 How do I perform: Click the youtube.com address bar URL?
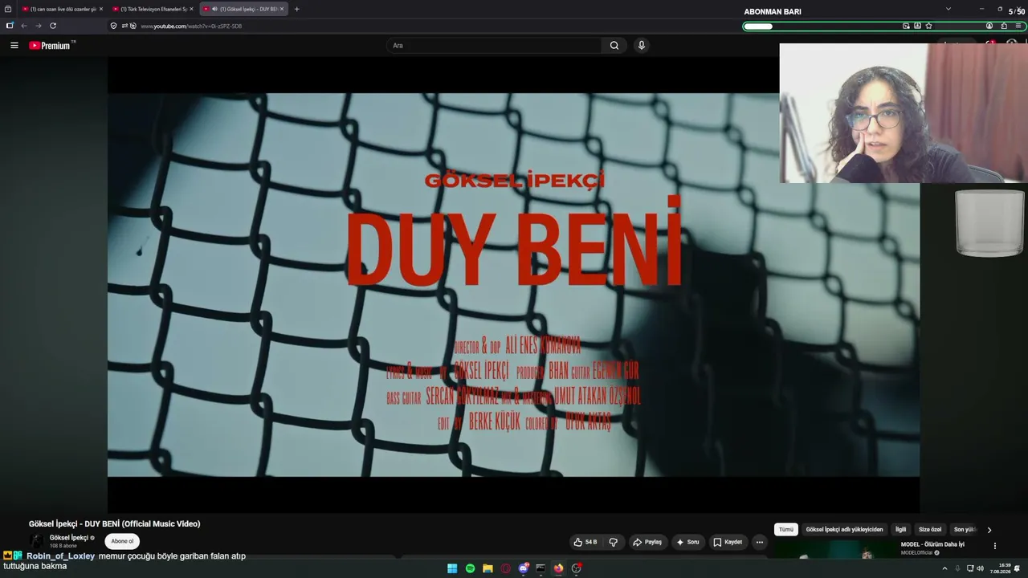pos(191,26)
